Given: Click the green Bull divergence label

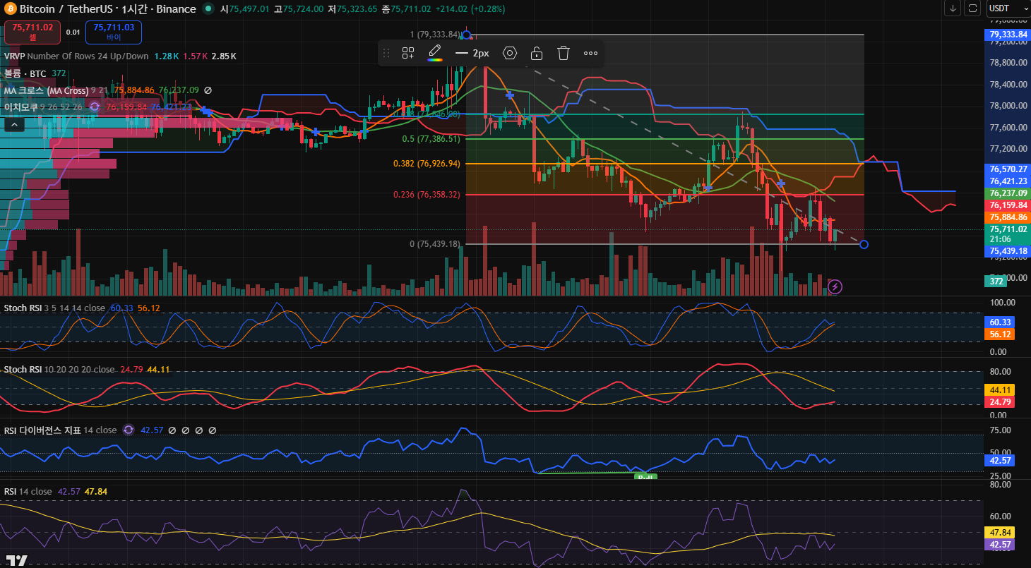Looking at the screenshot, I should click(645, 477).
